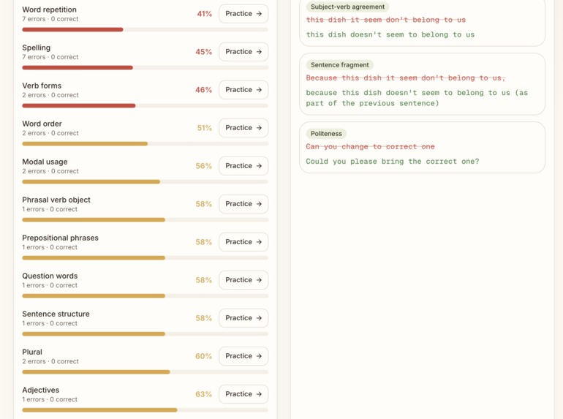Click the Subject-verb agreement tag

click(x=347, y=7)
